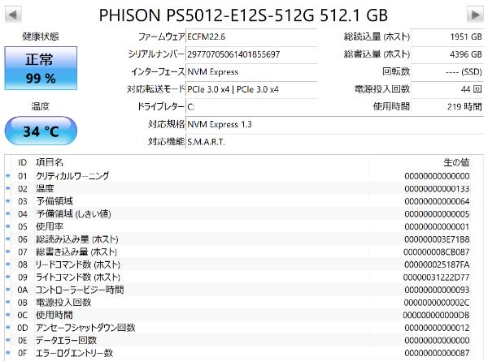Select the serial number field 29770705061401855697
Viewport: 488px width, 361px height.
[251, 54]
